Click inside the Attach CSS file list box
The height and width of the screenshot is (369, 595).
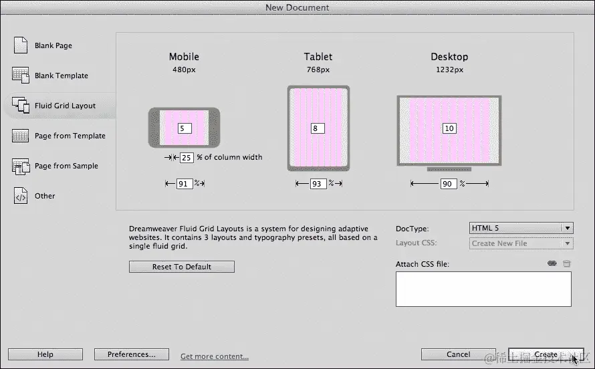pos(483,289)
